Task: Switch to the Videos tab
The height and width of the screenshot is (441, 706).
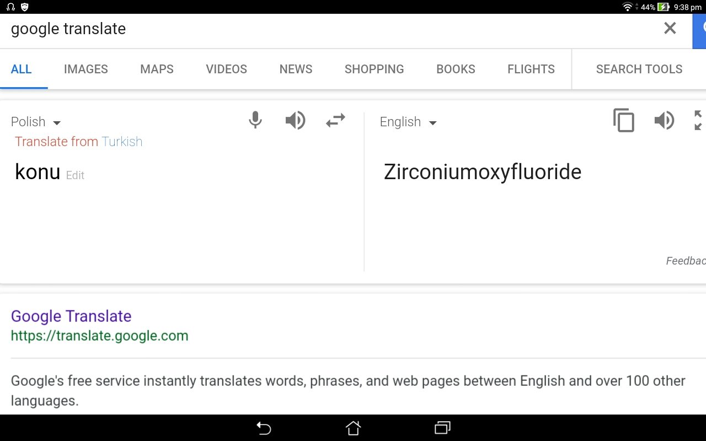Action: click(x=226, y=69)
